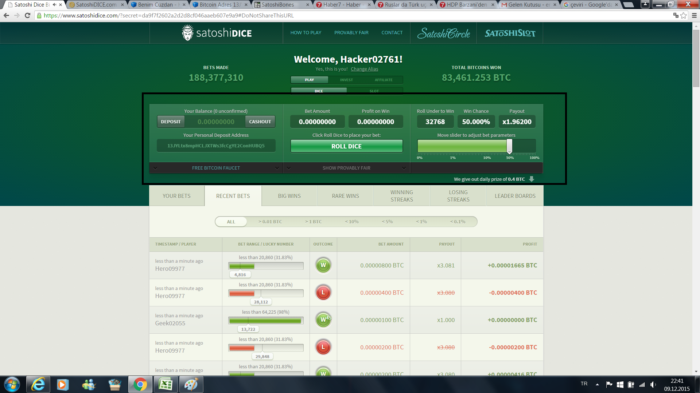Open Chrome from taskbar
Viewport: 700px width, 393px height.
[x=140, y=385]
